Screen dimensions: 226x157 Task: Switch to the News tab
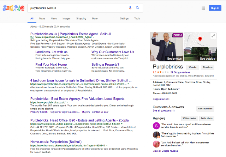tap(54, 19)
